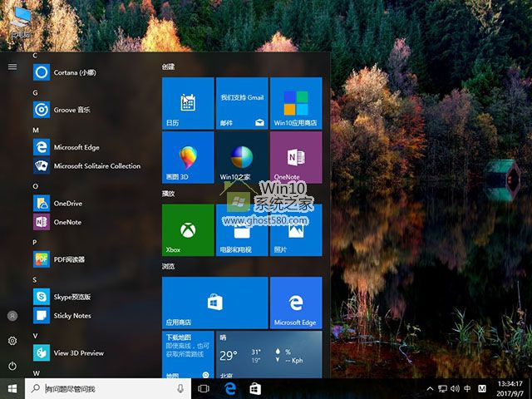Launch View 3D Preview
Viewport: 532px width, 399px height.
click(x=91, y=352)
